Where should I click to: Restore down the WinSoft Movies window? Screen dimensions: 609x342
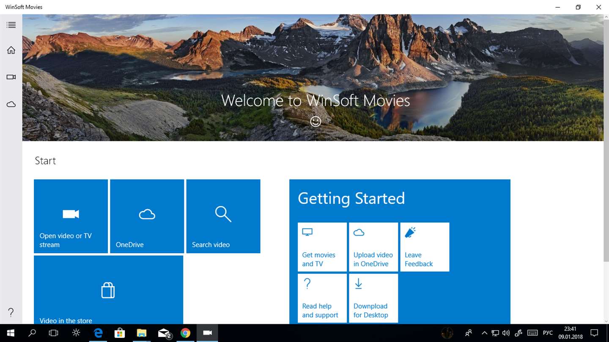tap(578, 7)
